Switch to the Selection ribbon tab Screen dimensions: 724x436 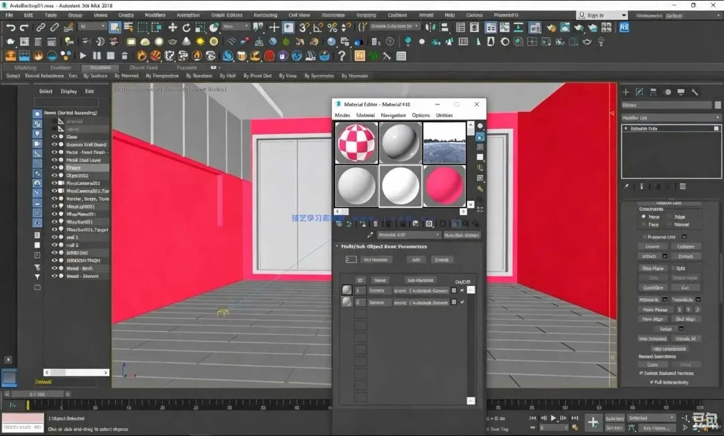click(x=100, y=68)
